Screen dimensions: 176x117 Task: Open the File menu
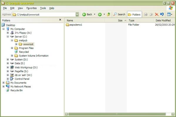pyautogui.click(x=5, y=8)
